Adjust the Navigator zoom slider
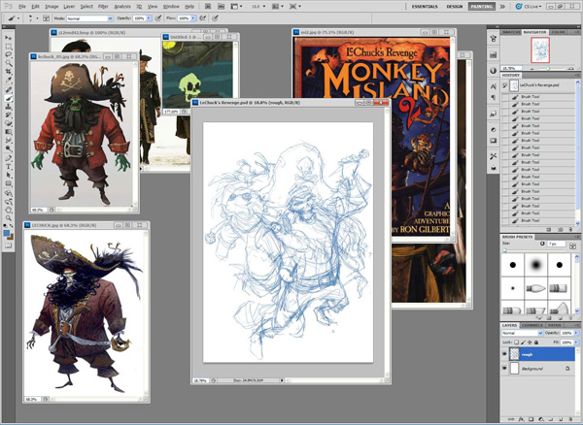The width and height of the screenshot is (583, 425). click(x=548, y=68)
